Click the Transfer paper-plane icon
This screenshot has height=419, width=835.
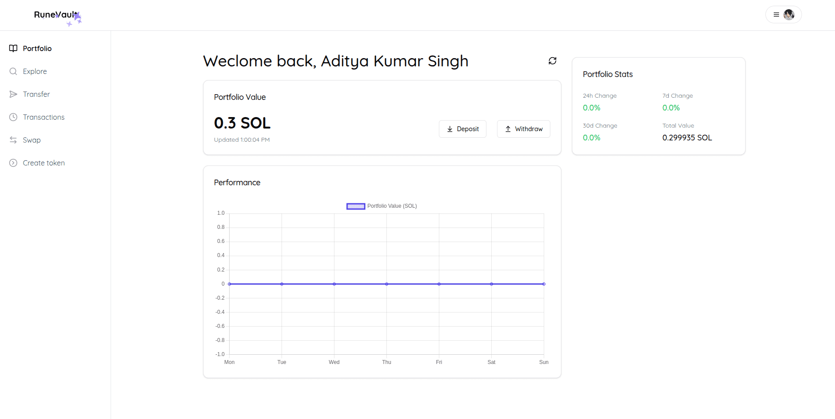[x=13, y=94]
